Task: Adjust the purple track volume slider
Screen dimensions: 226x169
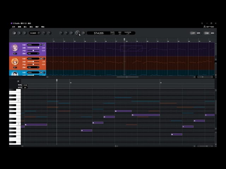Action: (x=34, y=48)
